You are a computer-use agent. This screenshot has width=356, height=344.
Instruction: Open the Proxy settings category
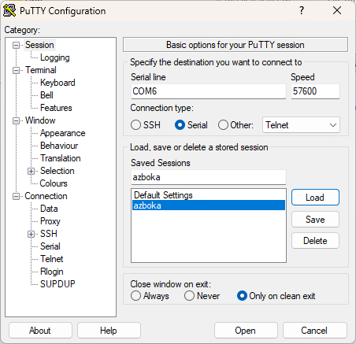click(x=50, y=221)
